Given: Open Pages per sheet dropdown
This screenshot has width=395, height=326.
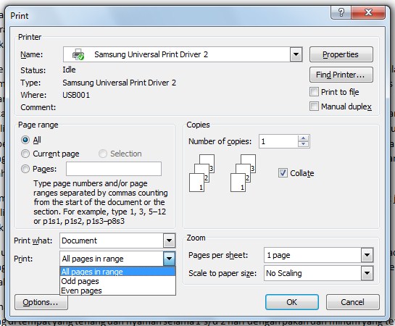Looking at the screenshot, I should coord(367,255).
